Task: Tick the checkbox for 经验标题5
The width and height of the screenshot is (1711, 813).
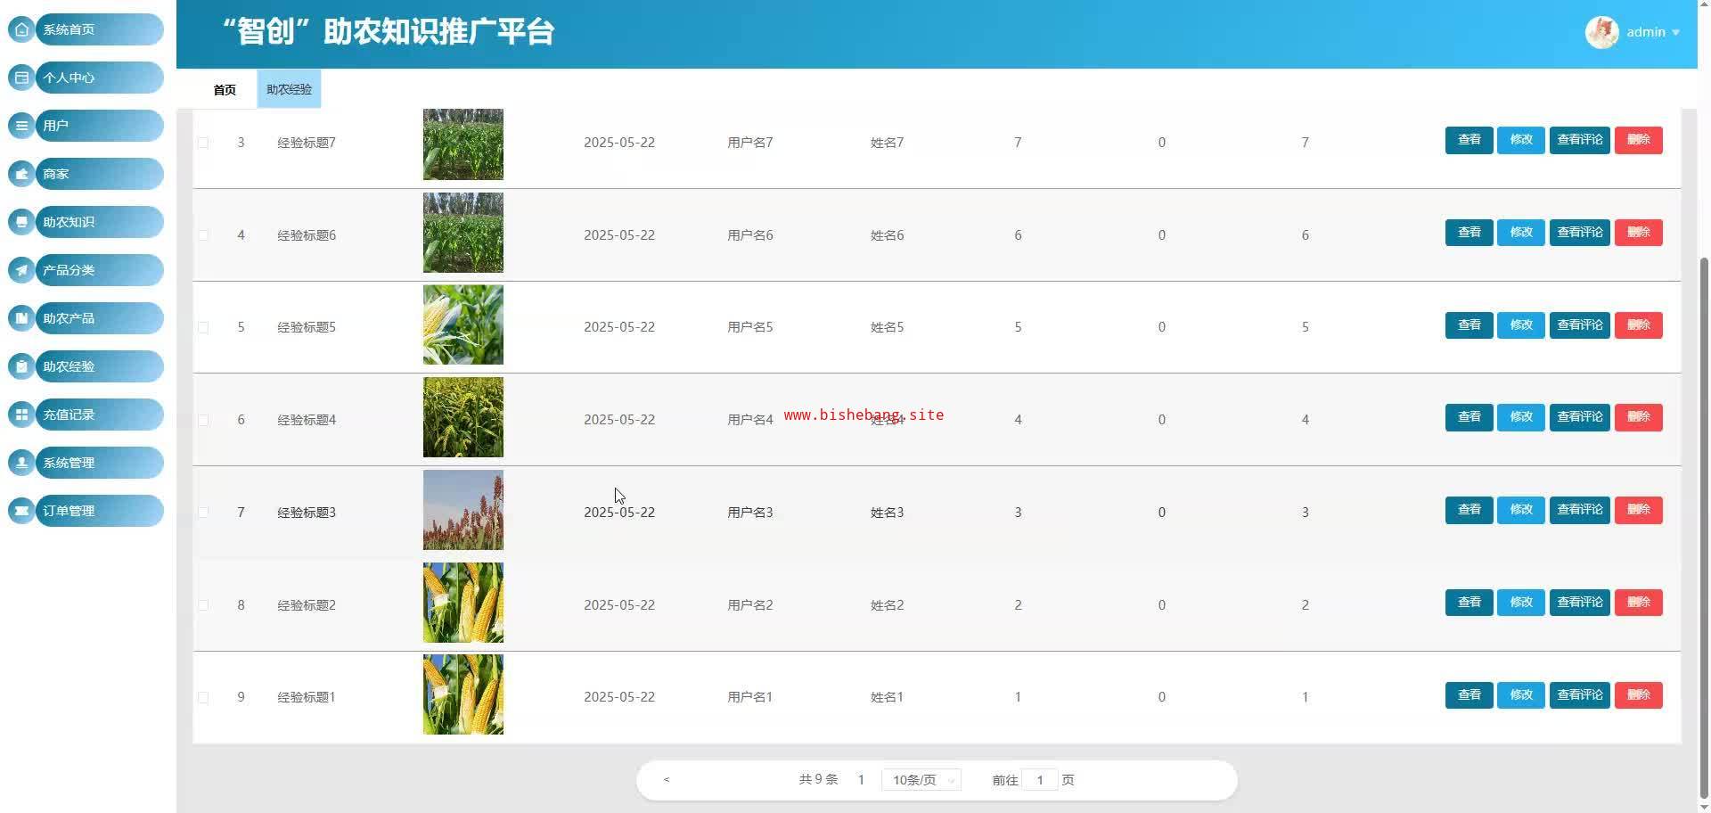Action: point(203,327)
